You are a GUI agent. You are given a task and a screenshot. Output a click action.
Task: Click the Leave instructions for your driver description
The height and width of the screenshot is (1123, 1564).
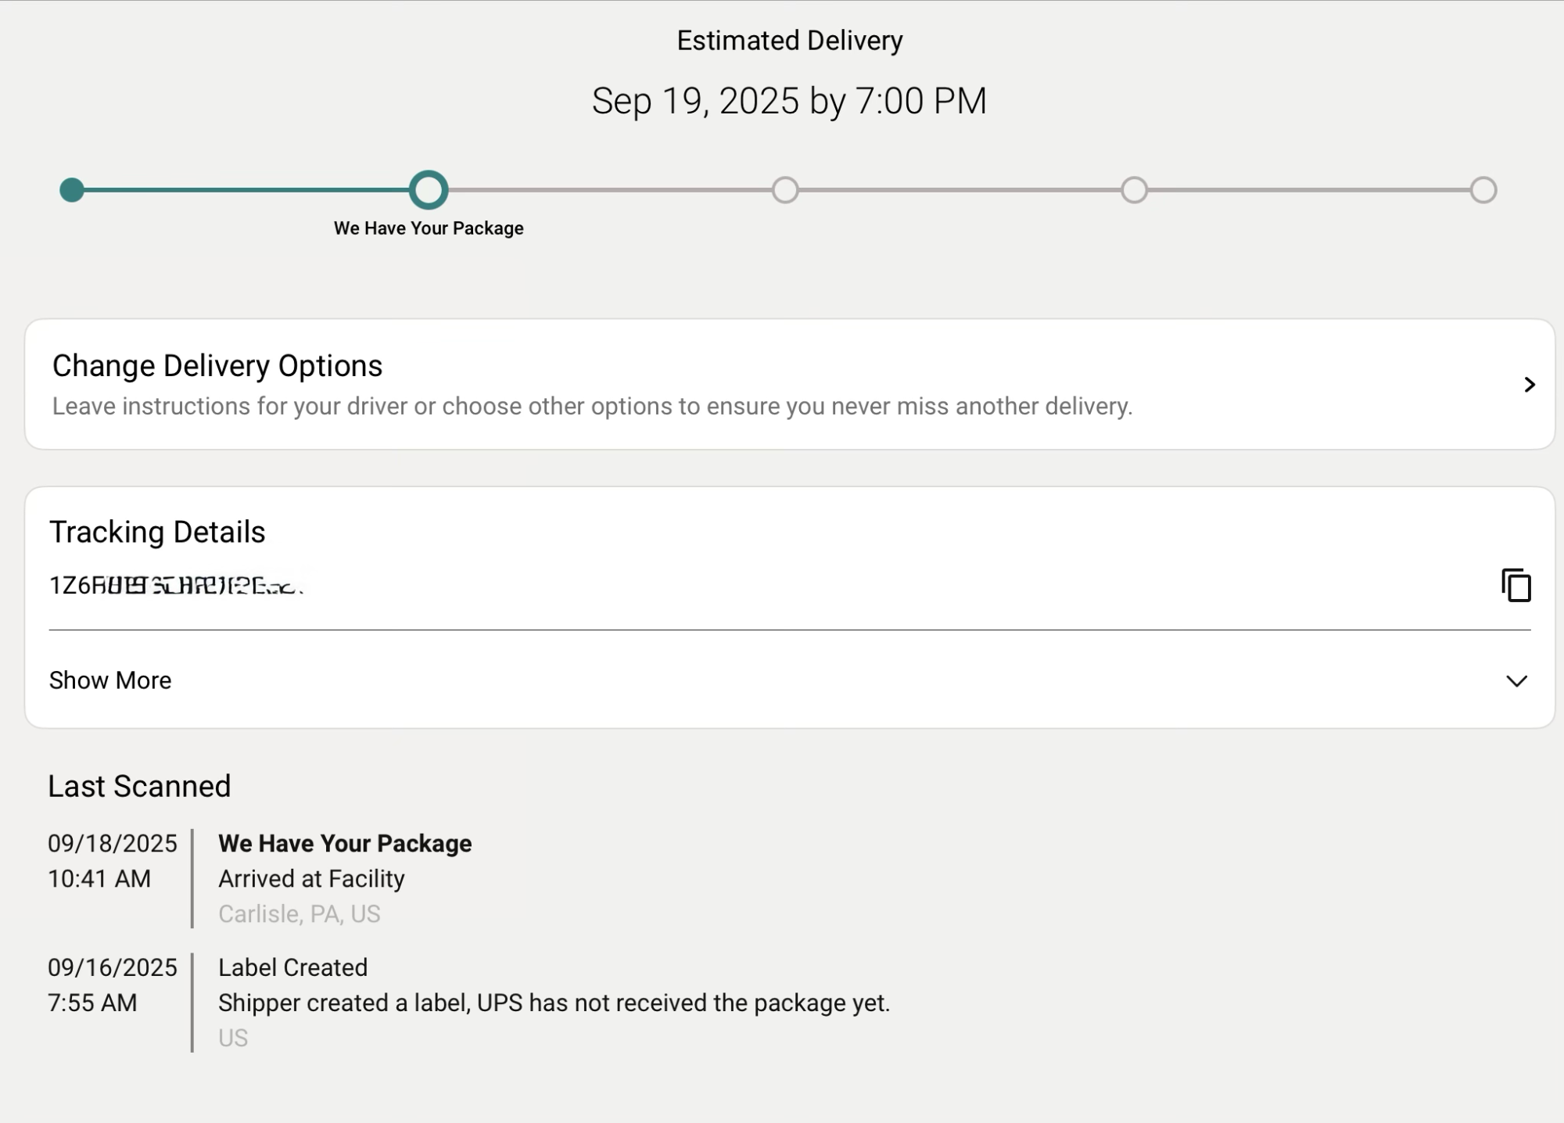592,407
